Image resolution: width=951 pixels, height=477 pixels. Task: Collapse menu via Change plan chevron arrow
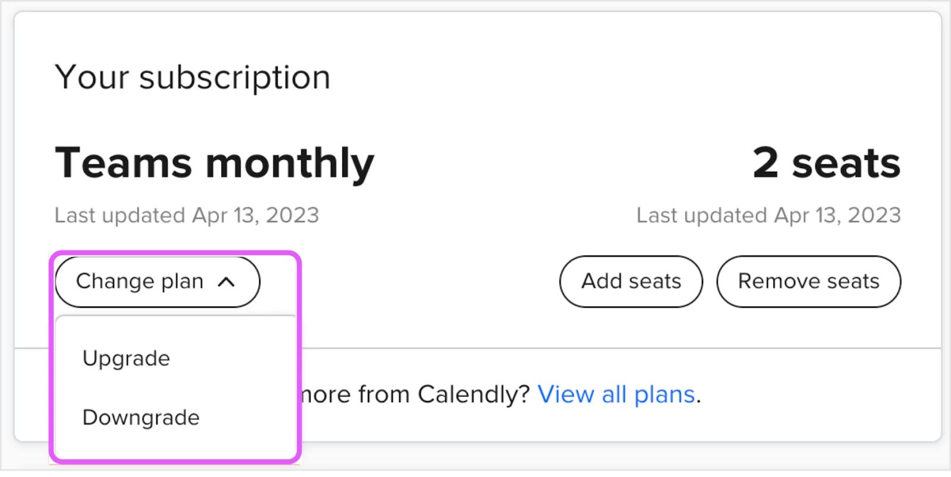[x=226, y=282]
